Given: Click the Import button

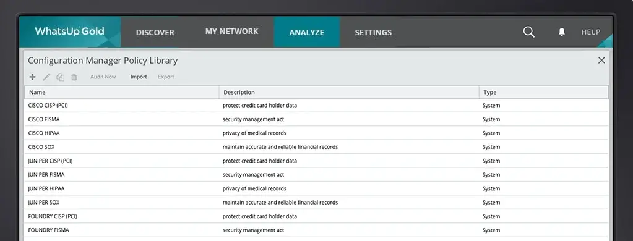Looking at the screenshot, I should tap(139, 77).
